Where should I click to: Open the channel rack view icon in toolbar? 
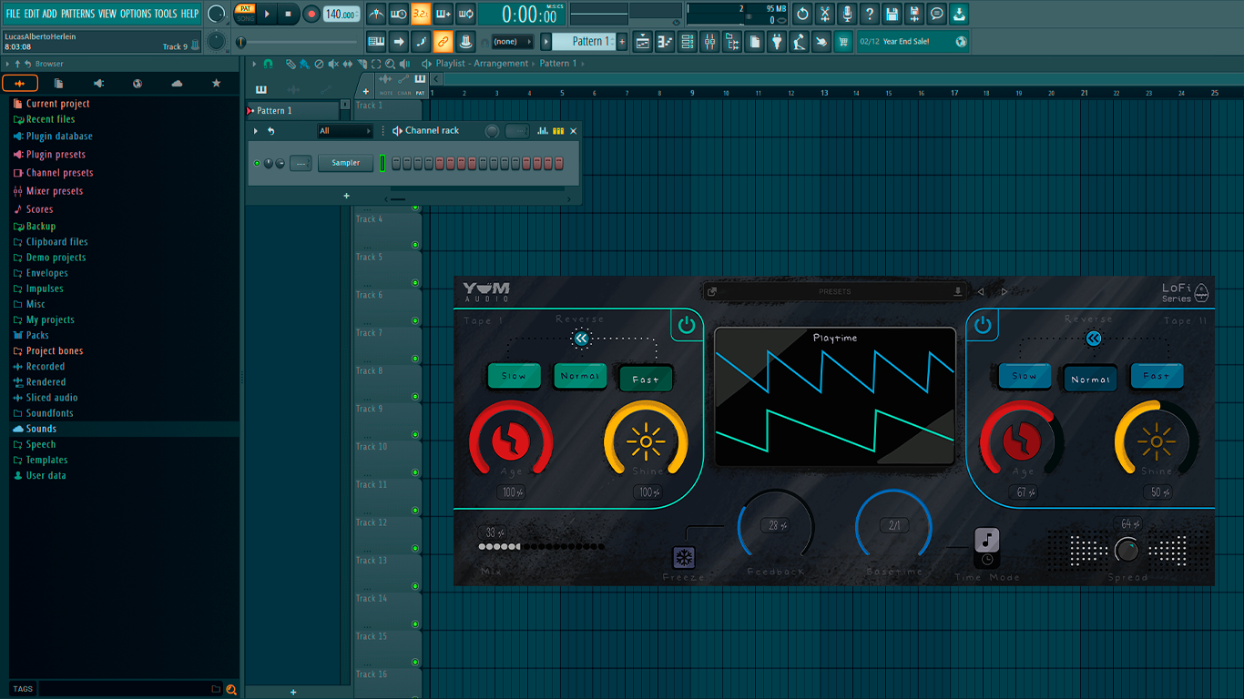click(688, 41)
